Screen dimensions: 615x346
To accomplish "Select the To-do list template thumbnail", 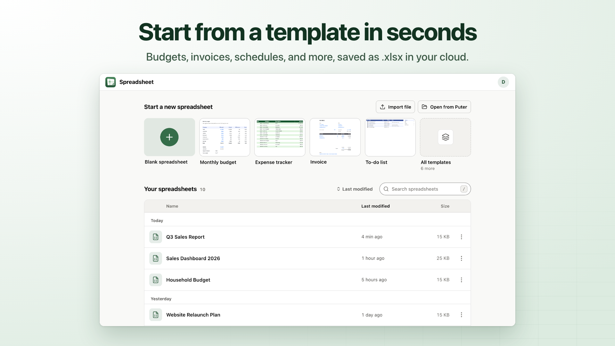I will click(390, 137).
